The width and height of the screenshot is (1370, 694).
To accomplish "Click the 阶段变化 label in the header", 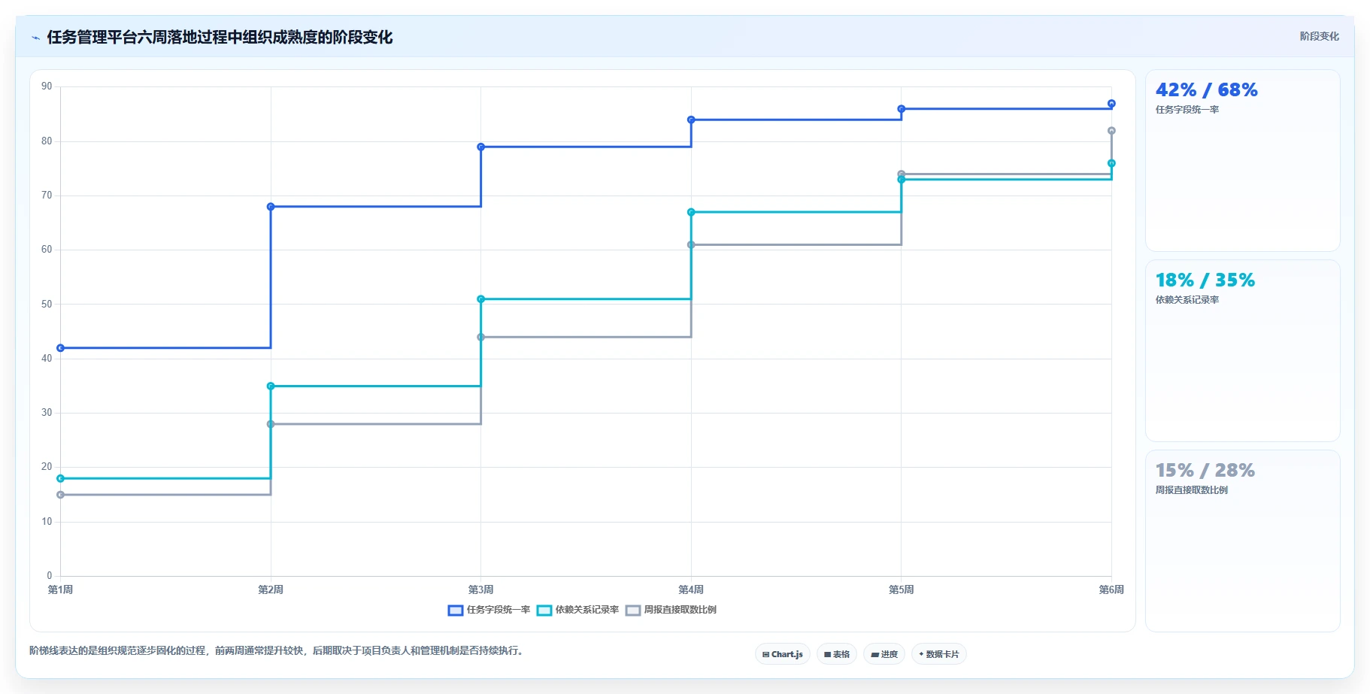I will [1319, 36].
